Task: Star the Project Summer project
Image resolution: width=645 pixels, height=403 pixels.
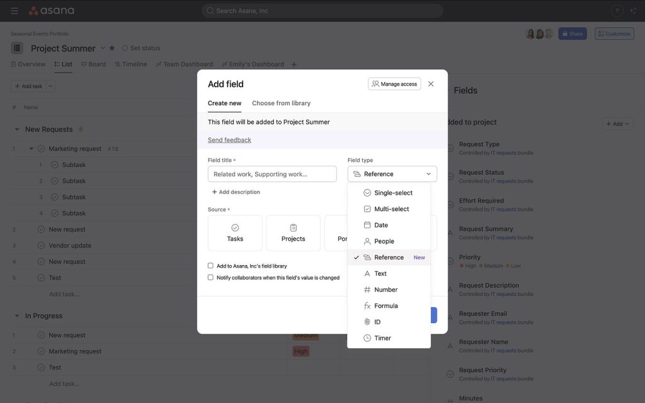Action: tap(111, 47)
